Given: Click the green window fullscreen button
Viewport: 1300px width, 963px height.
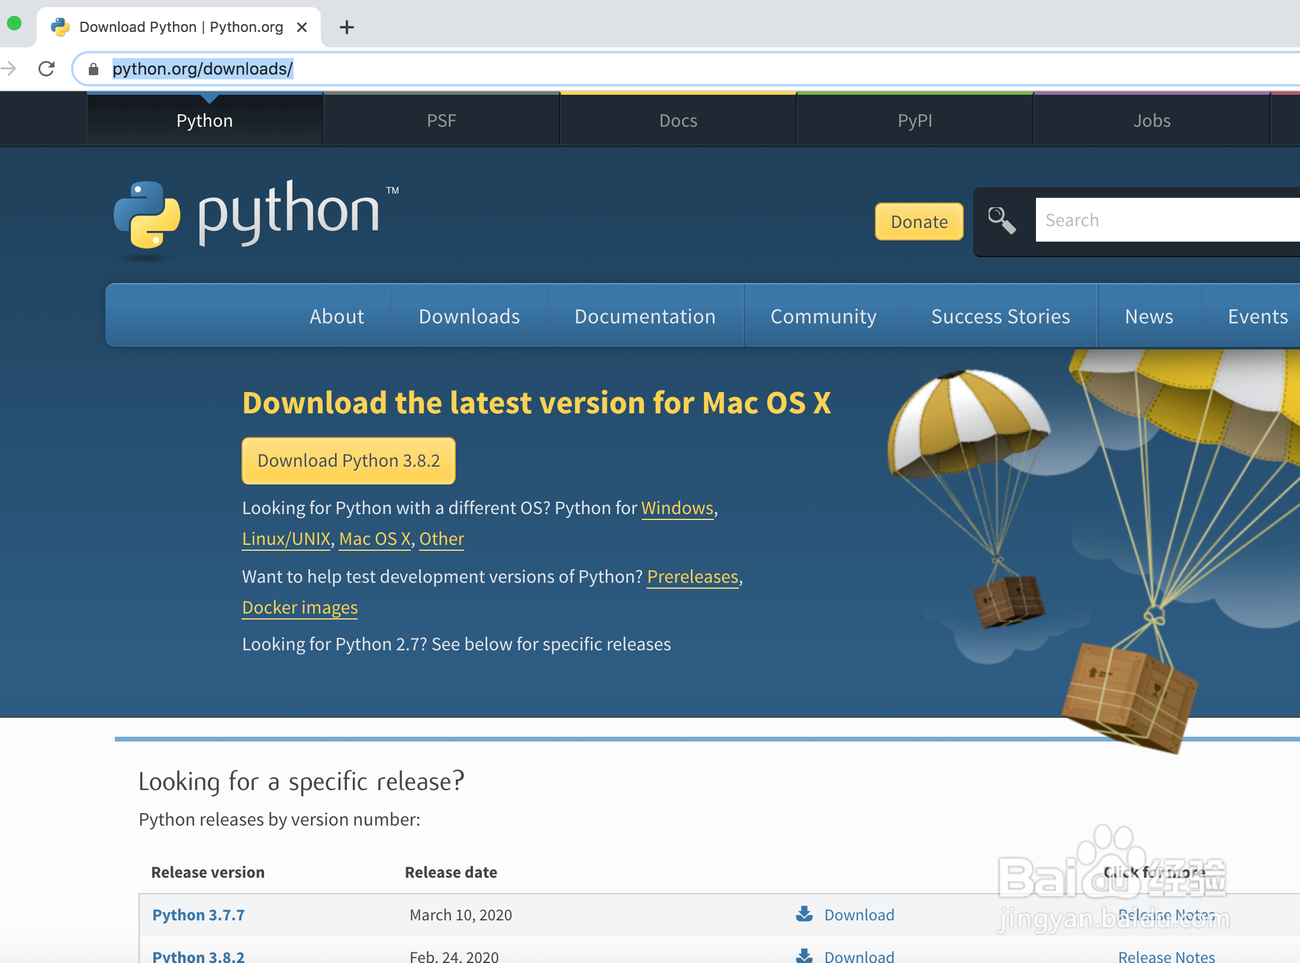Looking at the screenshot, I should pos(14,24).
